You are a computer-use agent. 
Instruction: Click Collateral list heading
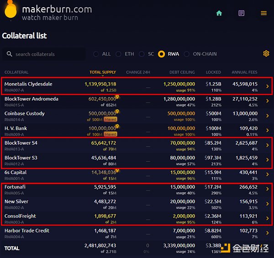click(x=24, y=36)
